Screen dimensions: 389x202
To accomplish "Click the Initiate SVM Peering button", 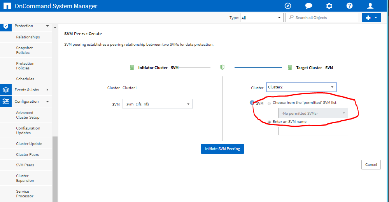I will pos(222,149).
